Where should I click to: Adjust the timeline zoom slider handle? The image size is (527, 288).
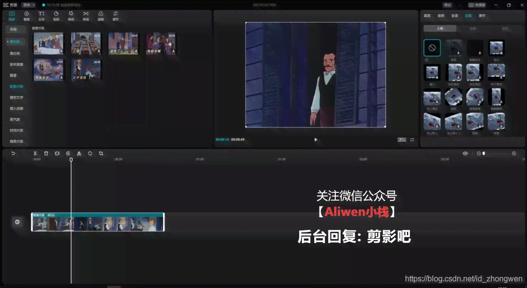point(484,153)
